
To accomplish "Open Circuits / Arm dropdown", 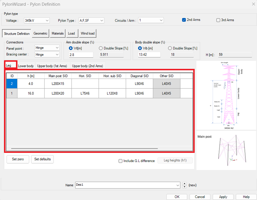I will tap(151, 21).
